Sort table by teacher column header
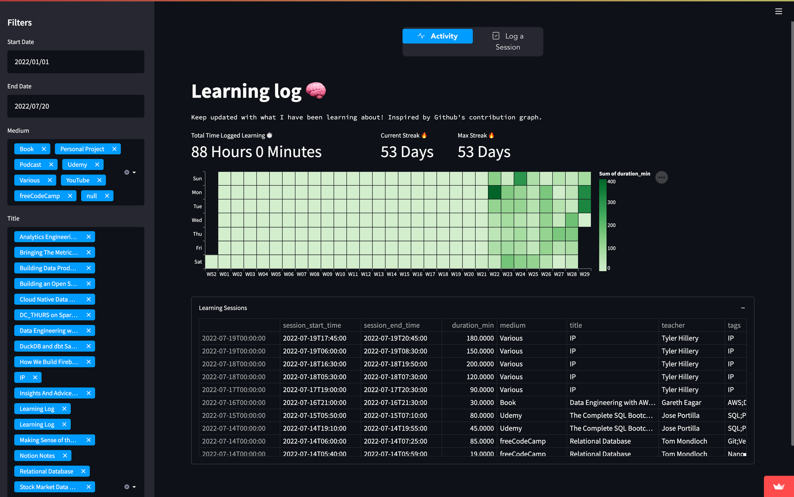Screen dimensions: 794x497 point(673,325)
